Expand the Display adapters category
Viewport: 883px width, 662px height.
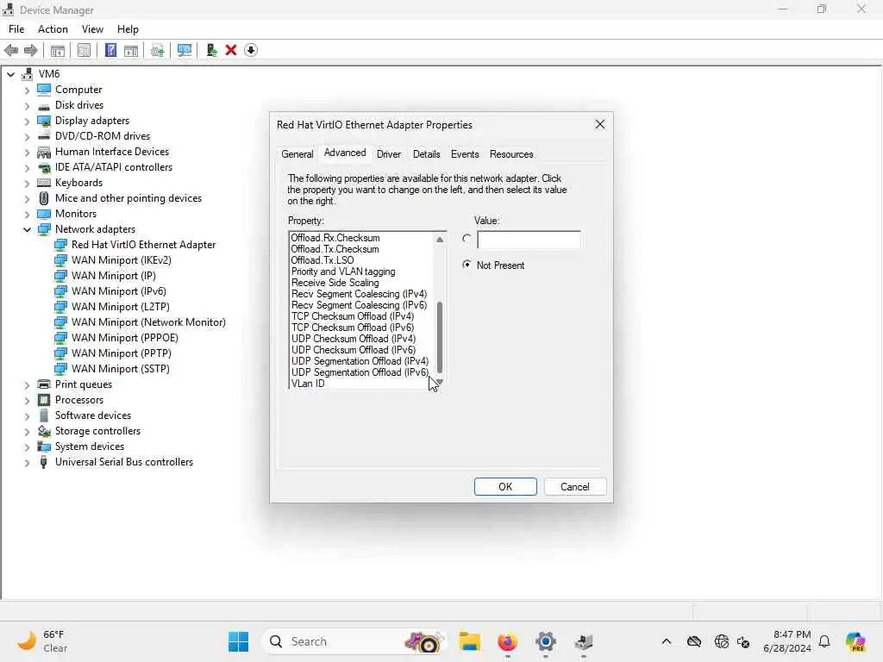(x=27, y=121)
